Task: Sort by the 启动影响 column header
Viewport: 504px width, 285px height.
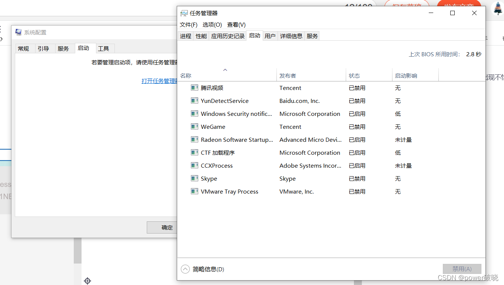Action: click(x=415, y=75)
